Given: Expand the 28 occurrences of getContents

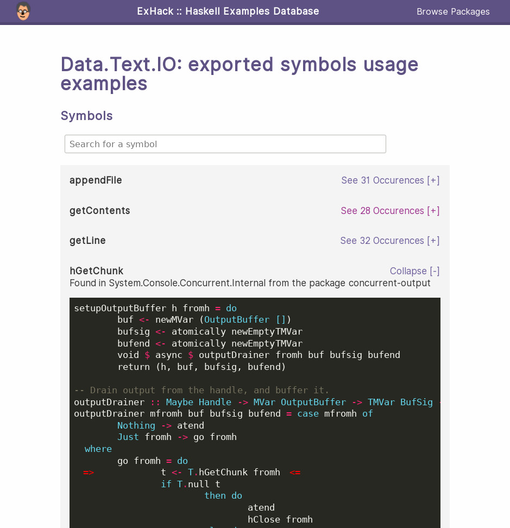Looking at the screenshot, I should (390, 210).
